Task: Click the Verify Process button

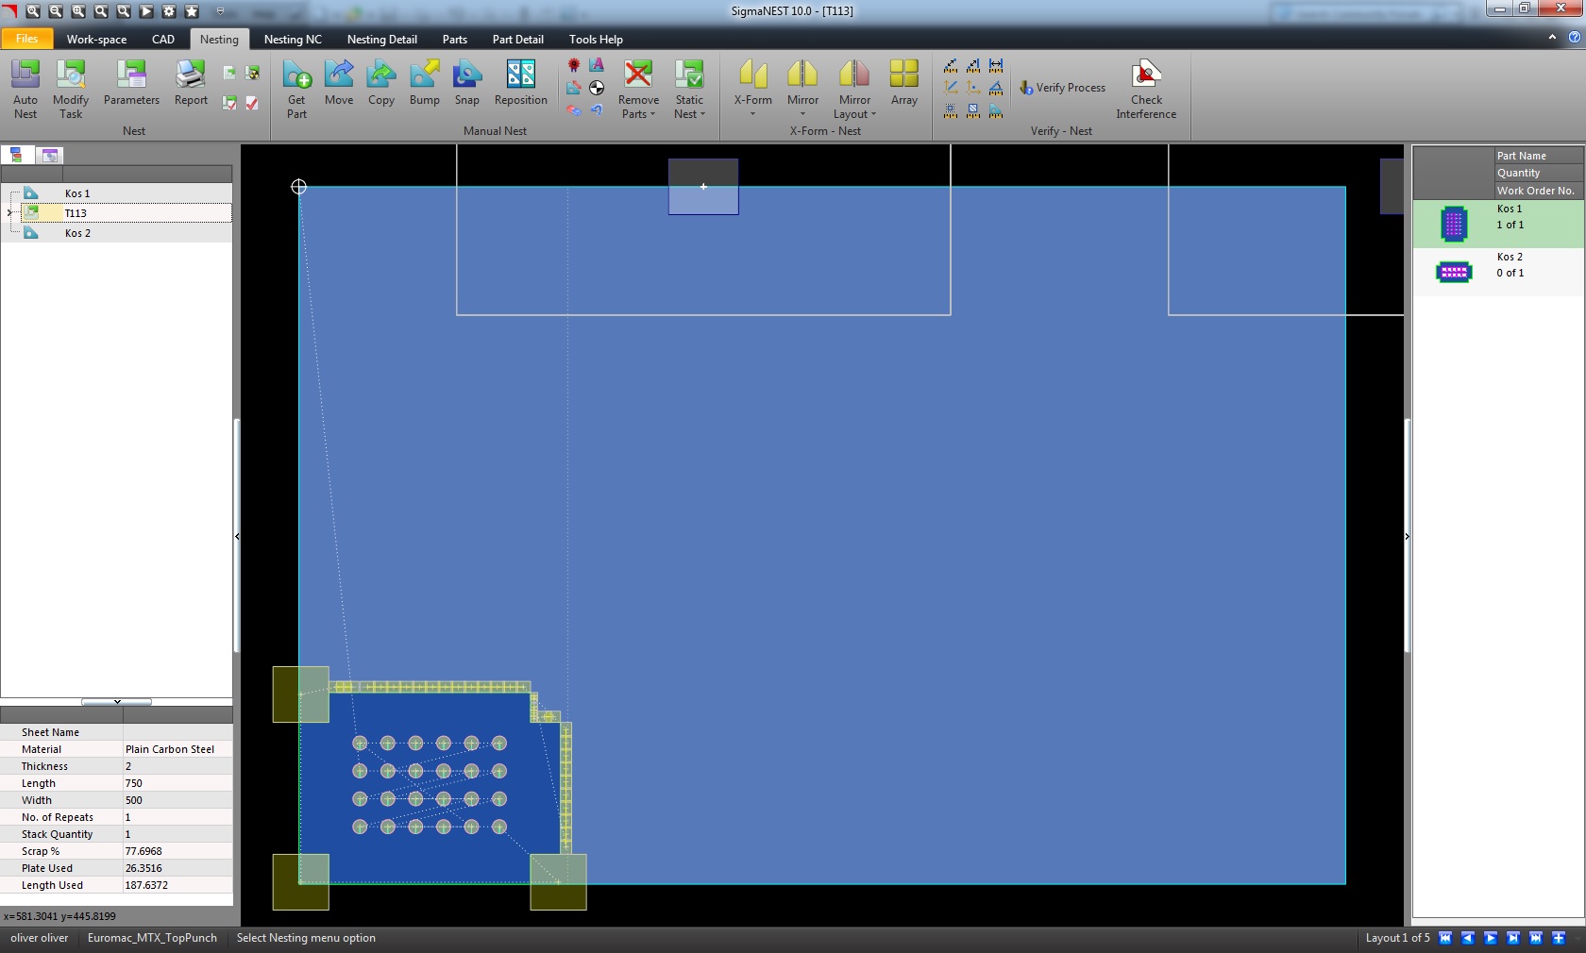Action: point(1062,88)
